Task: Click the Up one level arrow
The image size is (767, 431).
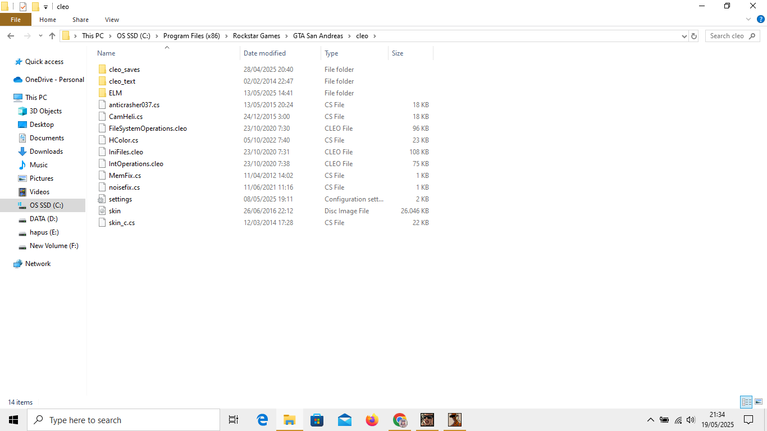Action: tap(52, 36)
